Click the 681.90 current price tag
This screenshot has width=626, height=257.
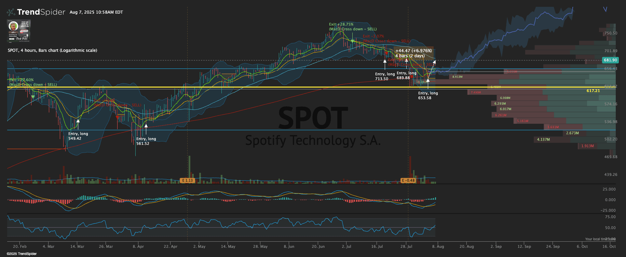click(x=610, y=60)
